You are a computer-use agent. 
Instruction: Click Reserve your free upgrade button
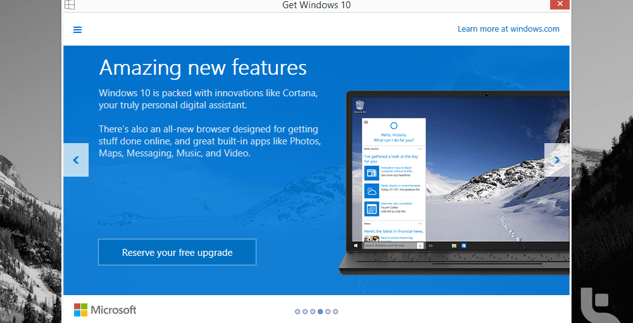(177, 252)
